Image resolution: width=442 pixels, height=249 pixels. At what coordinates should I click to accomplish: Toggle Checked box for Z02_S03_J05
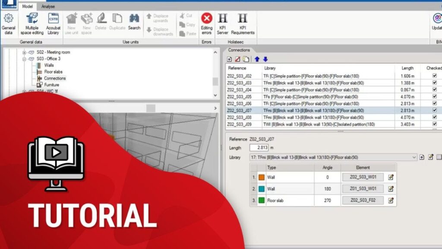pos(434,96)
